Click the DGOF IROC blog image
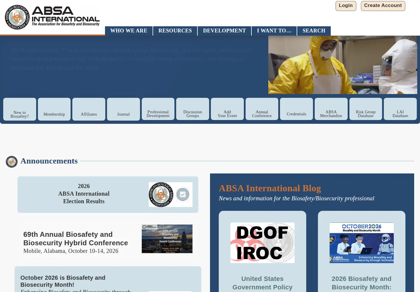This screenshot has width=420, height=292. [x=262, y=243]
